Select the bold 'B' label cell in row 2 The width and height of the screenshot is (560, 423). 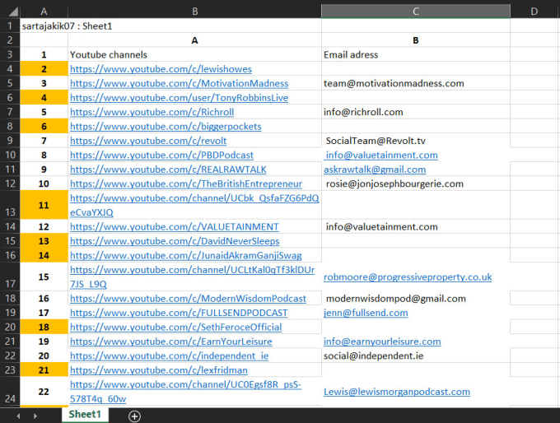click(416, 40)
